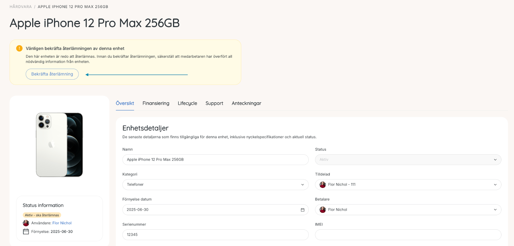This screenshot has width=514, height=246.
Task: Click the calendar icon in Förnyelse datum field
Action: 302,210
